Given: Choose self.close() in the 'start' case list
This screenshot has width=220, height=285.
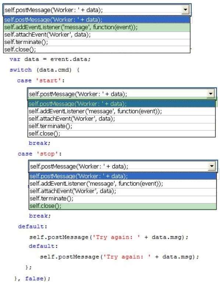Looking at the screenshot, I should point(121,134).
